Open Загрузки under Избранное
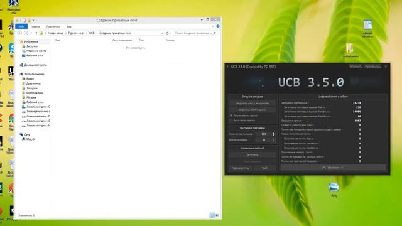 (32, 46)
